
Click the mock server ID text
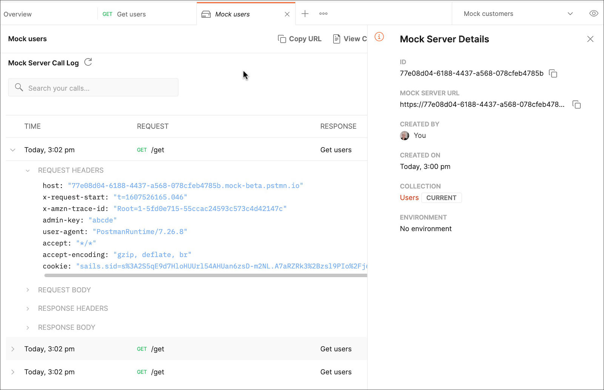[471, 73]
